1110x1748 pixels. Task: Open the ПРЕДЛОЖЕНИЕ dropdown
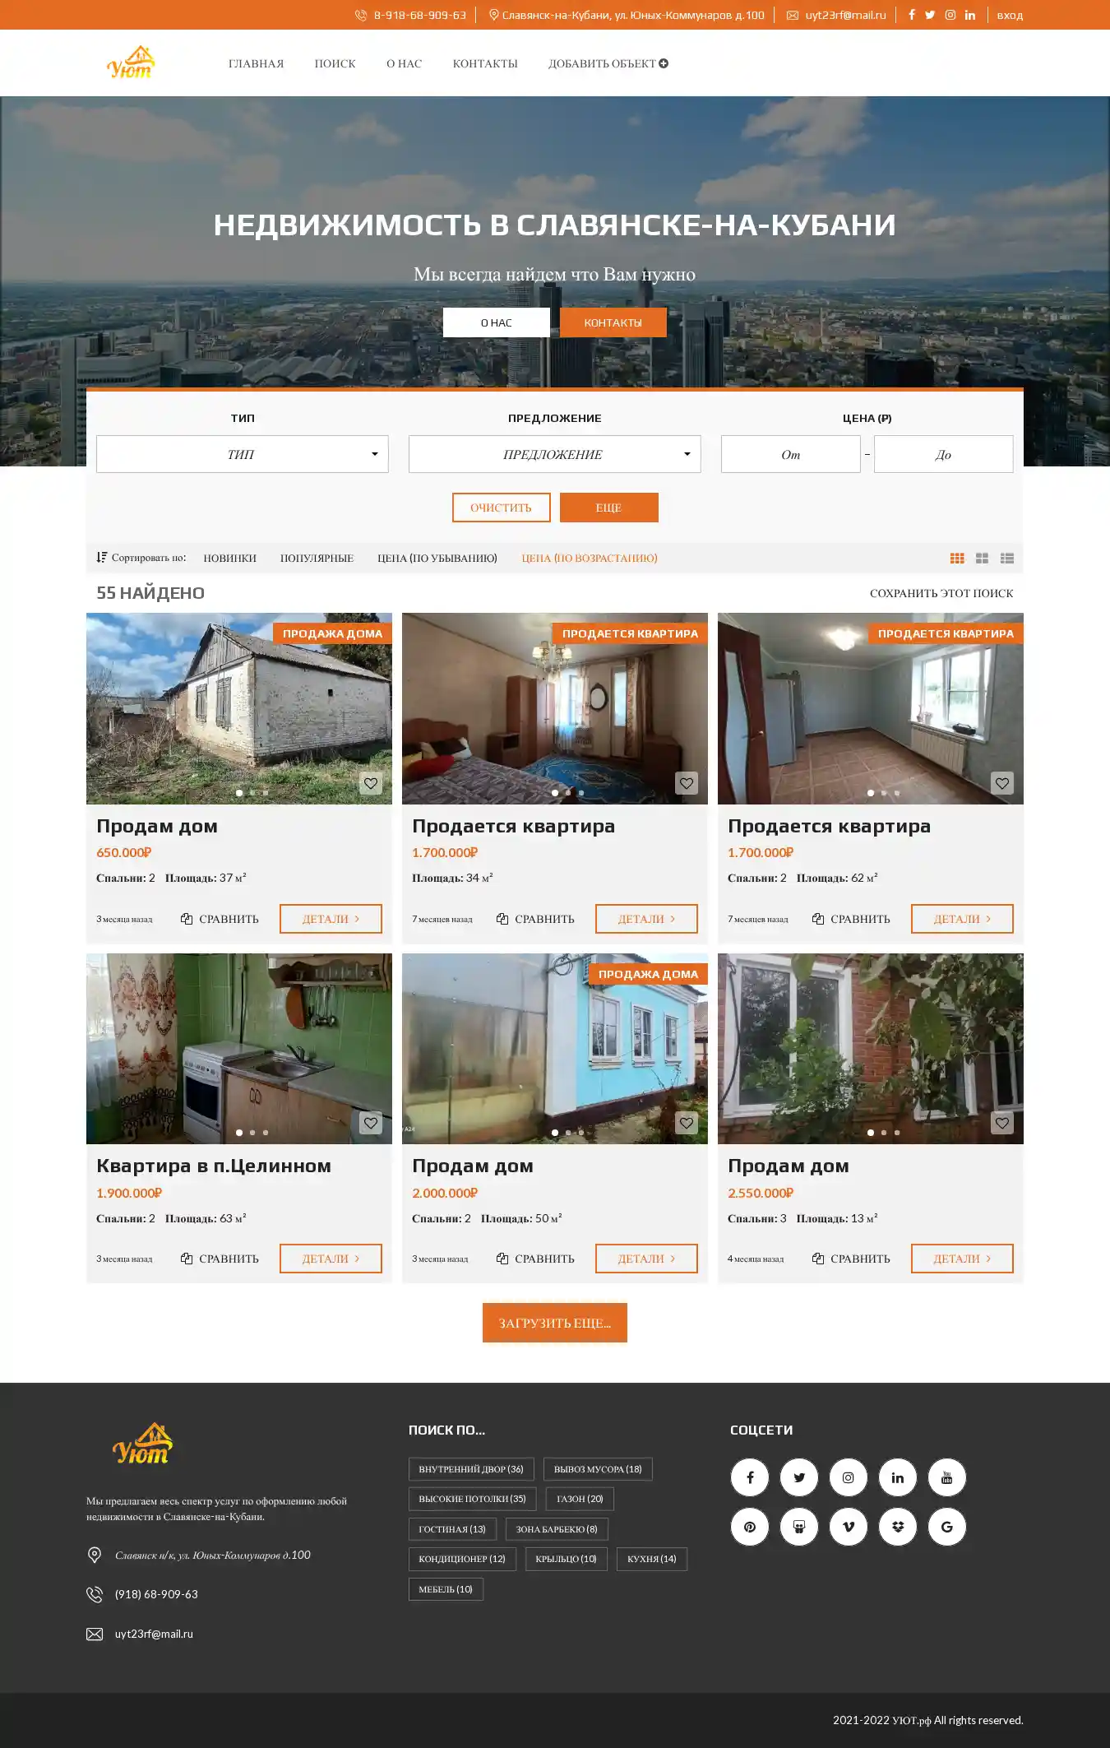point(555,454)
